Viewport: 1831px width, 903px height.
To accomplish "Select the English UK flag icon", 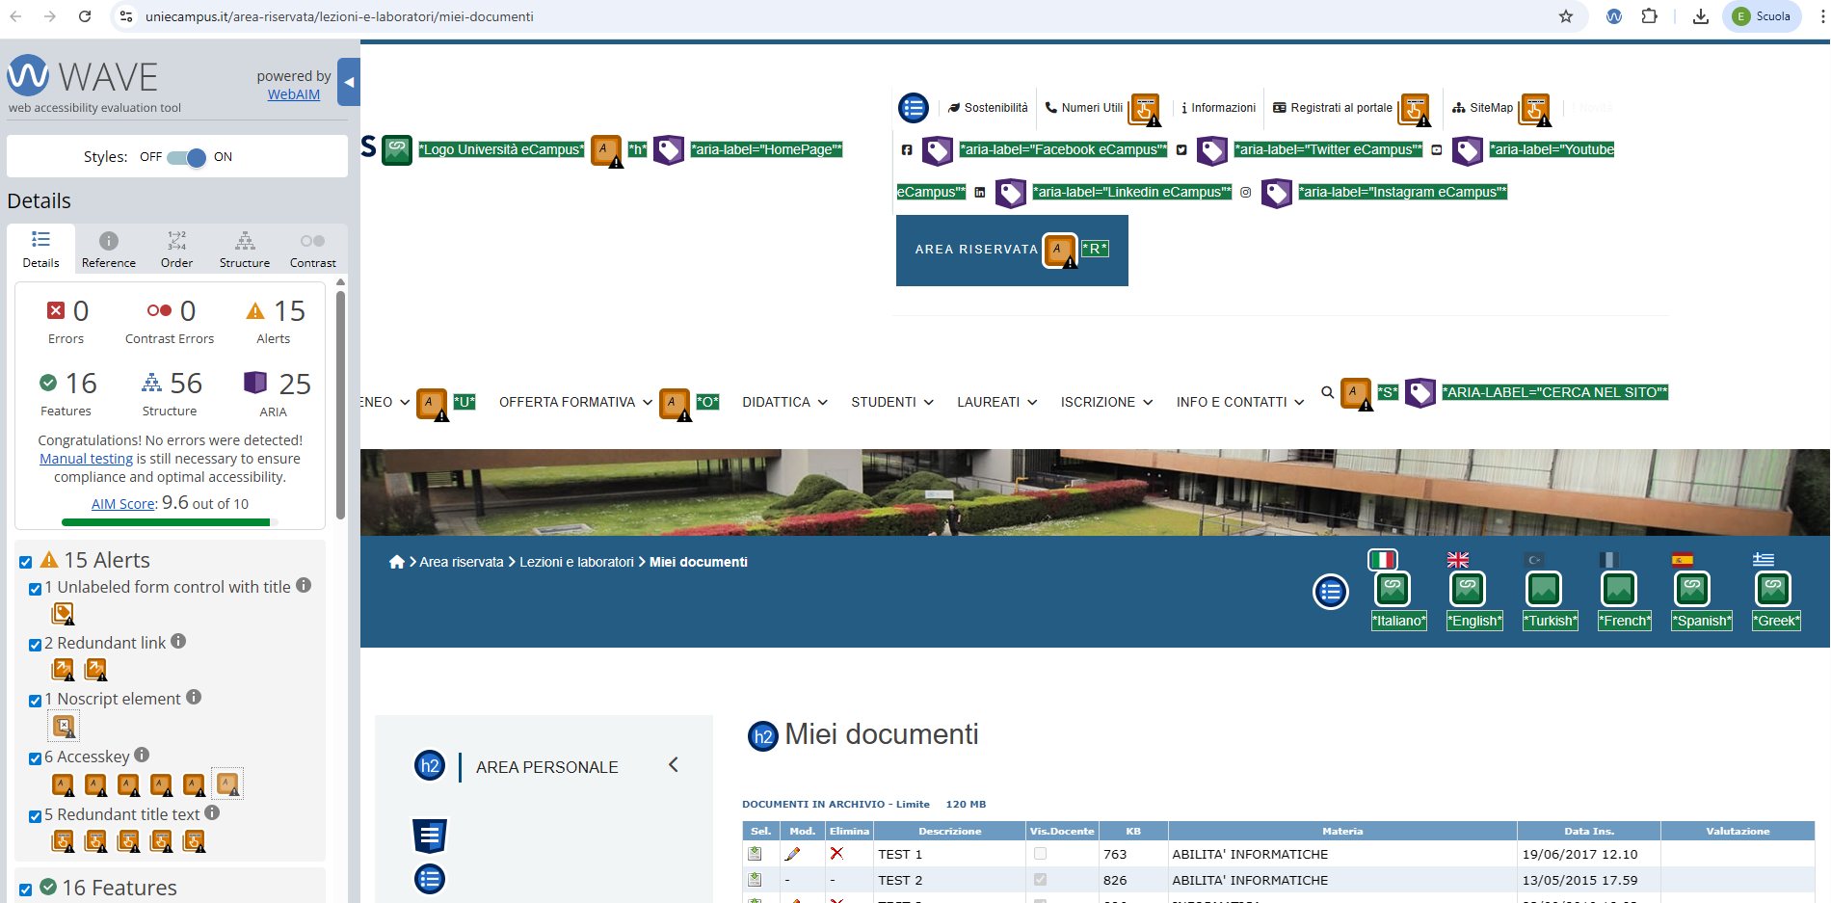I will point(1457,560).
